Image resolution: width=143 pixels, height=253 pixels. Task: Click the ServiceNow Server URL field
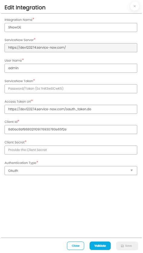(71, 48)
